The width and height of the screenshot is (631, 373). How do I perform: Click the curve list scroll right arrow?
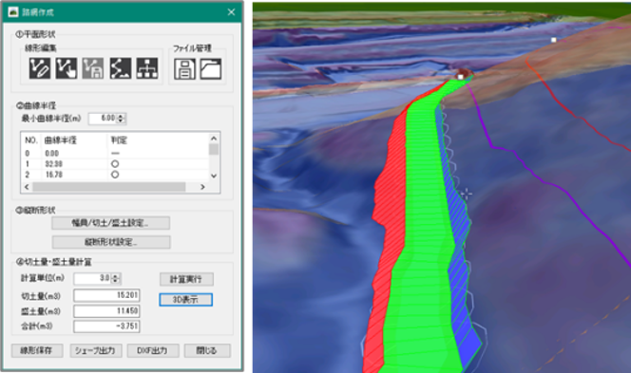pyautogui.click(x=202, y=187)
